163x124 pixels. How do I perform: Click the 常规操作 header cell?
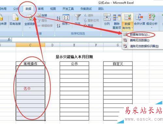[30, 64]
